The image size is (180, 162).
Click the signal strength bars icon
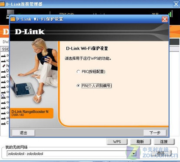click(170, 14)
